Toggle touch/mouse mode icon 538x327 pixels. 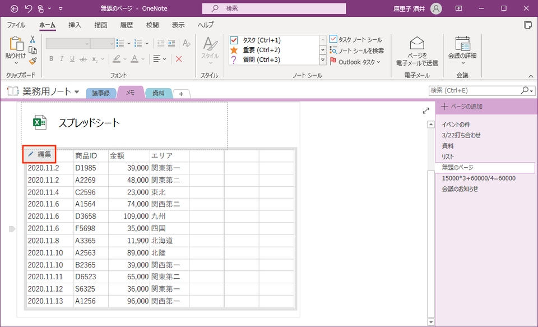[x=40, y=8]
